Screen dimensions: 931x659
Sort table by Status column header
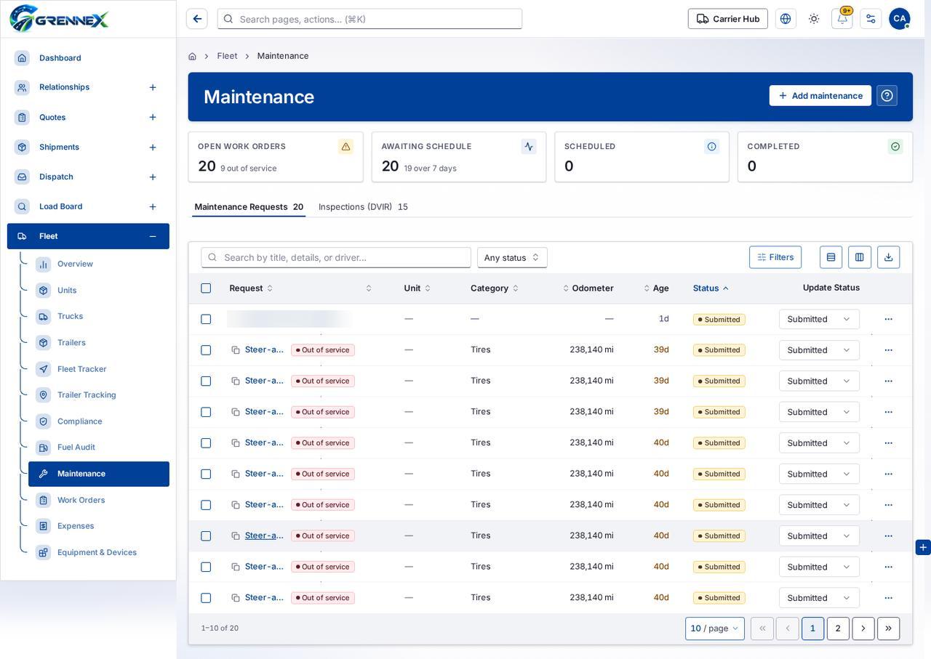click(x=711, y=288)
